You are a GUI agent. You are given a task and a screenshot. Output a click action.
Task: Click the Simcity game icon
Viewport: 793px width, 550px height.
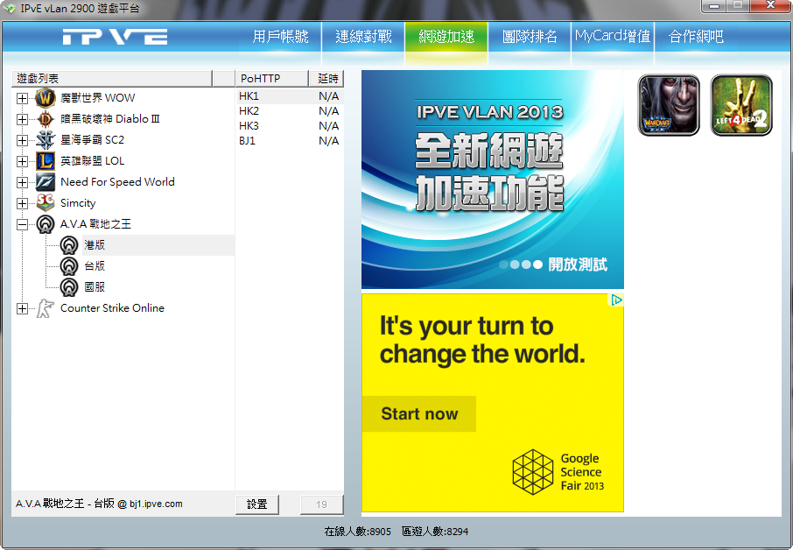pos(45,203)
